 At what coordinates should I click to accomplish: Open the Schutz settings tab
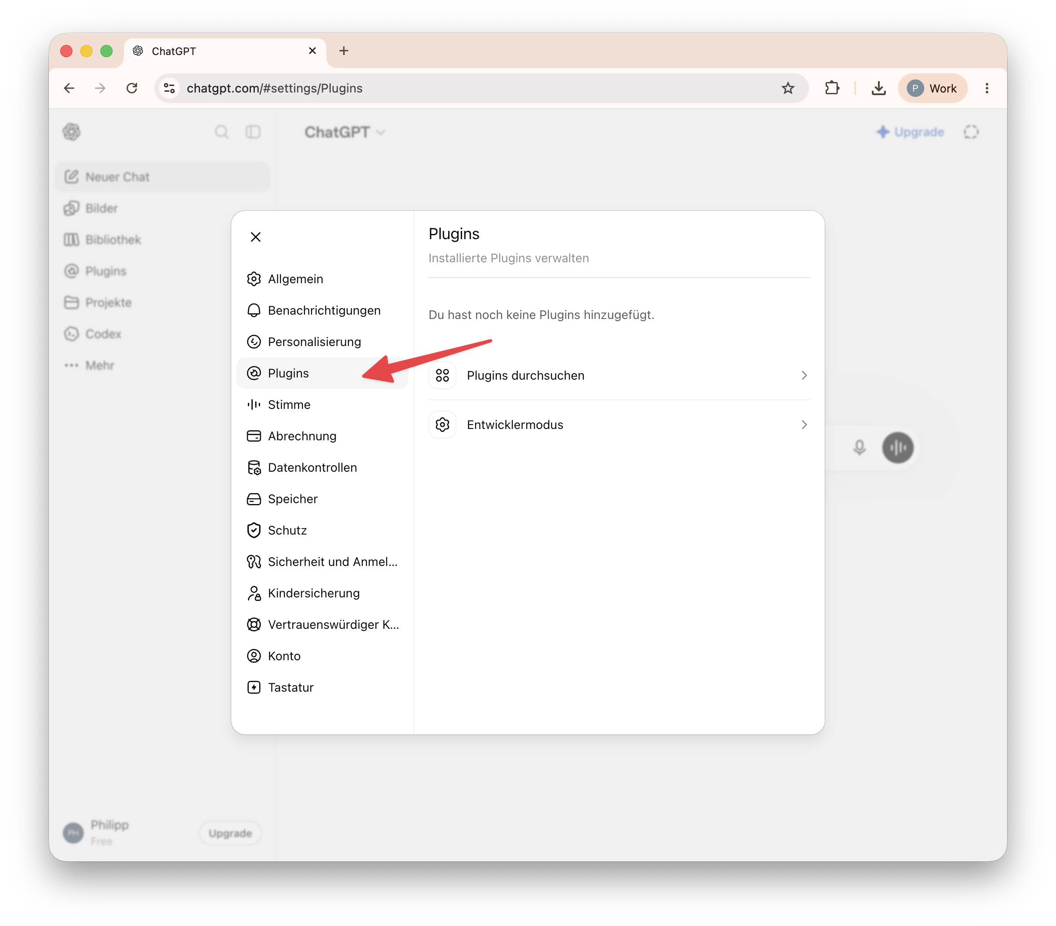click(322, 530)
